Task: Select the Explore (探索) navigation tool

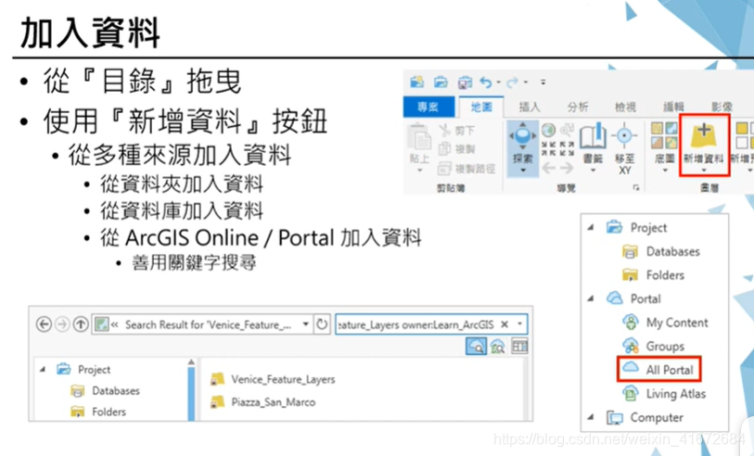Action: point(523,144)
